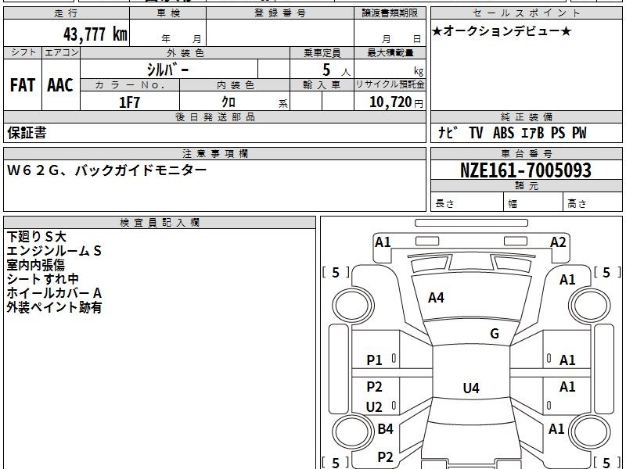
Task: Select the B4 damage mark
Action: (x=386, y=429)
